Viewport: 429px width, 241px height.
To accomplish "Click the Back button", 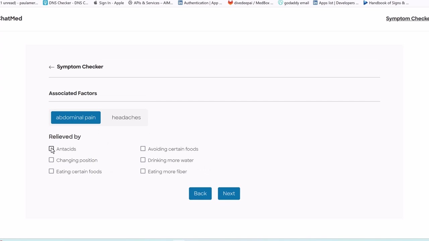I will click(200, 193).
